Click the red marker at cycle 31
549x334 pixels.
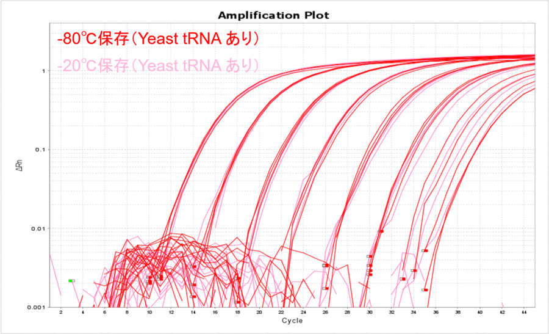pyautogui.click(x=381, y=231)
